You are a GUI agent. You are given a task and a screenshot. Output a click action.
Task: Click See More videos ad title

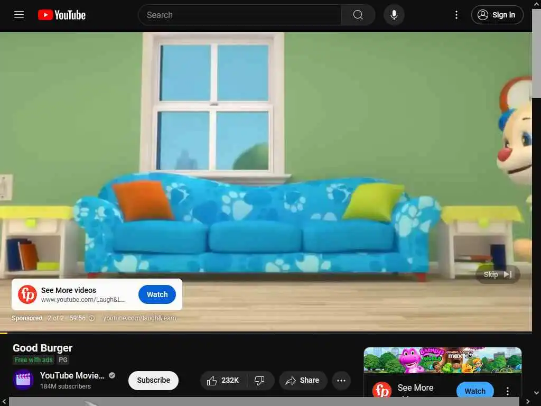69,290
